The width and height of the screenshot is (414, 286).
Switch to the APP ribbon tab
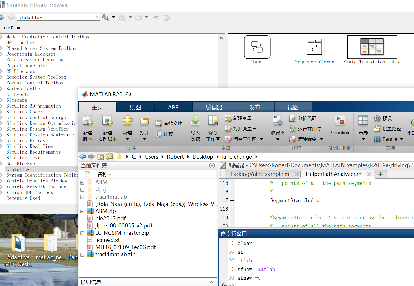click(x=173, y=107)
